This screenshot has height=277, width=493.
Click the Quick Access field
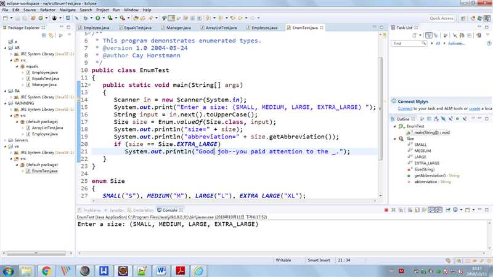coord(441,18)
